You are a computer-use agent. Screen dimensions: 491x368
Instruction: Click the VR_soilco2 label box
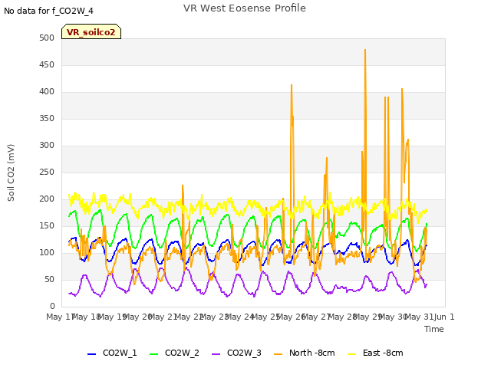click(x=91, y=31)
